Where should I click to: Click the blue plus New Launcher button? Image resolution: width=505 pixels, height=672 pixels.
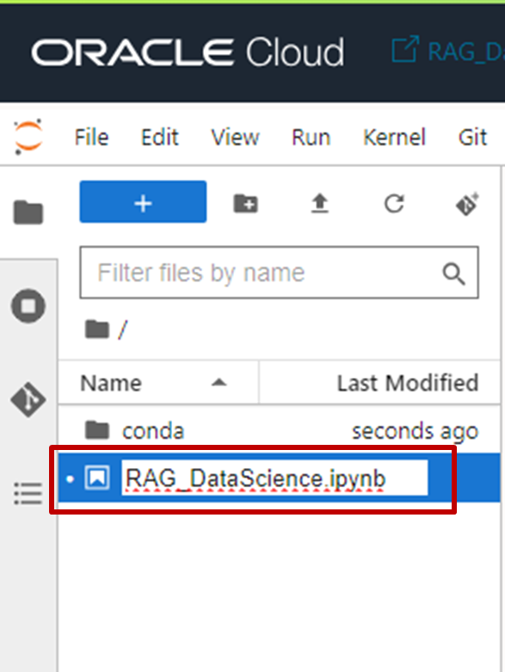[143, 202]
